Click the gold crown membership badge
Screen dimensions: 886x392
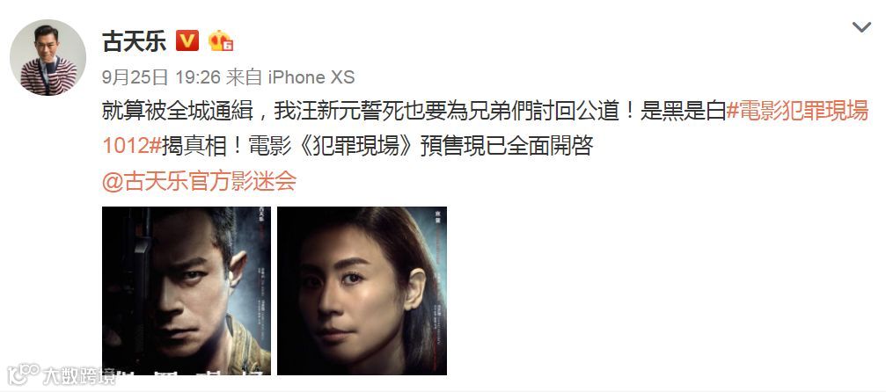coord(221,40)
